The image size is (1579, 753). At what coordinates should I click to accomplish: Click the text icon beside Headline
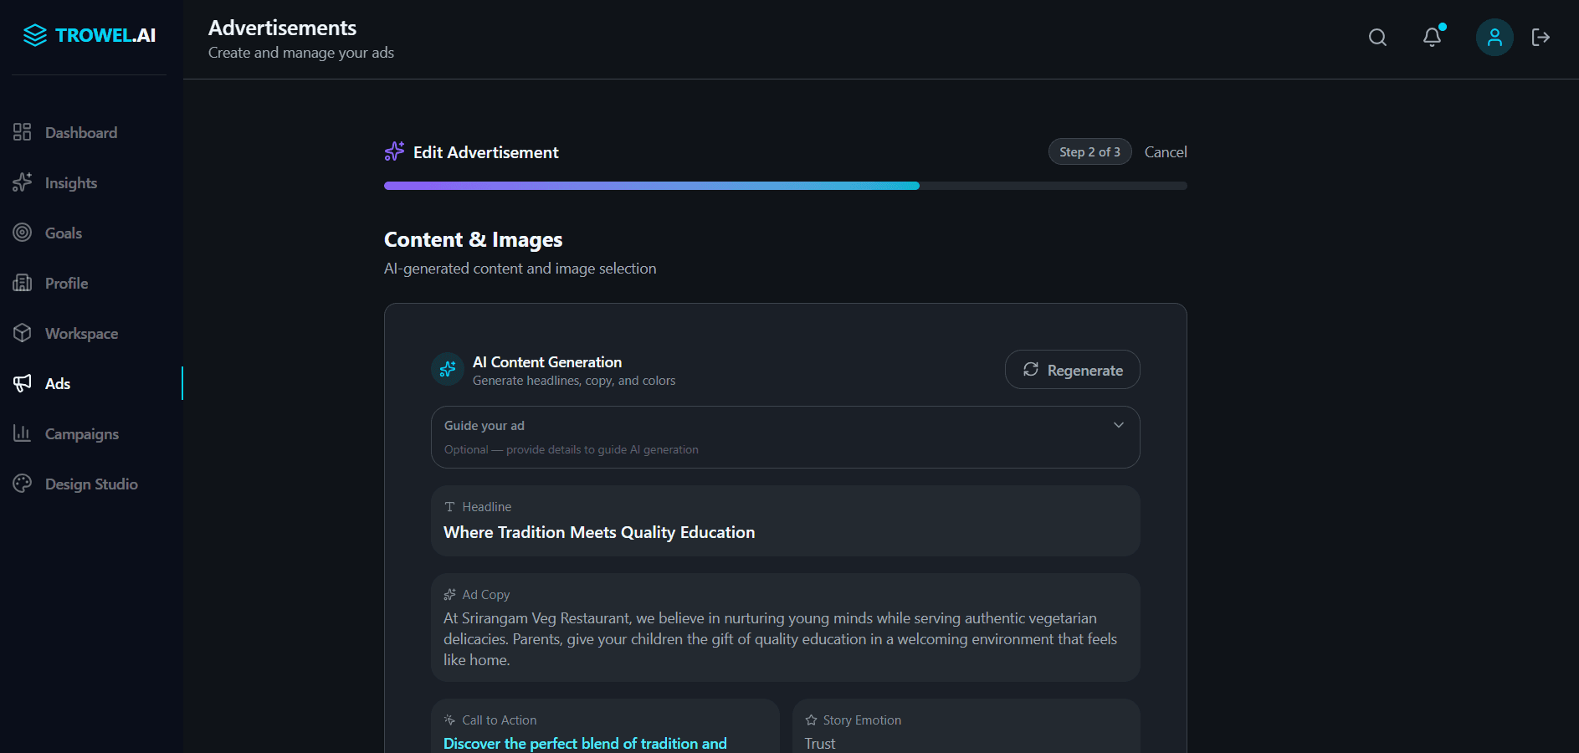[x=449, y=507]
